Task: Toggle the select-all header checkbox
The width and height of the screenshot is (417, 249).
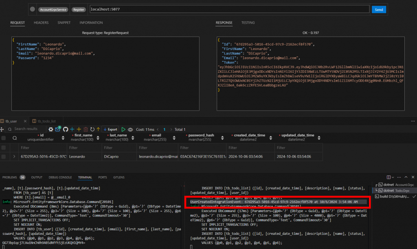Action: (x=3, y=138)
